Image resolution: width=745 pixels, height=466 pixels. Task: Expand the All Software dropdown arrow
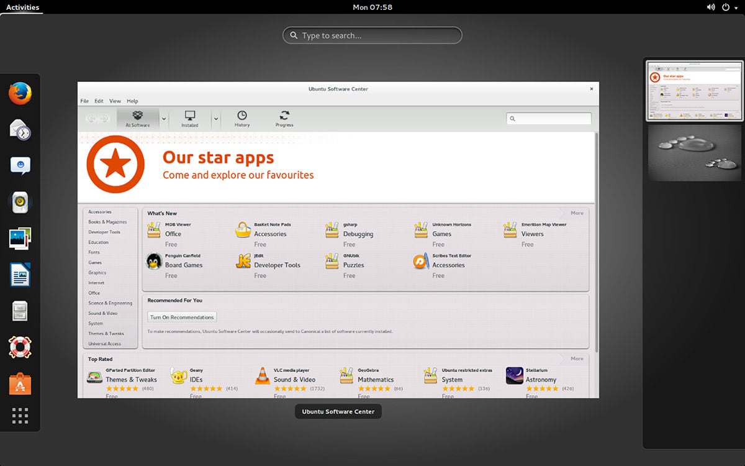[164, 118]
